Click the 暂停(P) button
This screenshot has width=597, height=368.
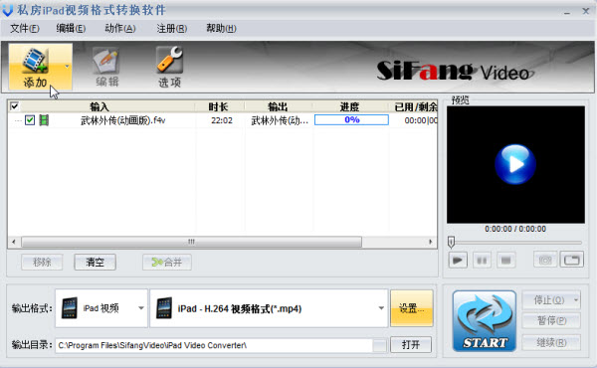click(x=551, y=320)
